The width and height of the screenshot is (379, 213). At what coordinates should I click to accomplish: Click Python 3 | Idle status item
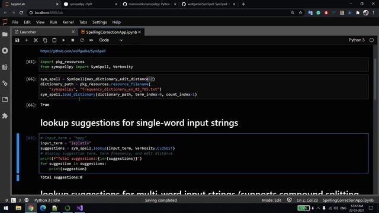[x=47, y=200]
